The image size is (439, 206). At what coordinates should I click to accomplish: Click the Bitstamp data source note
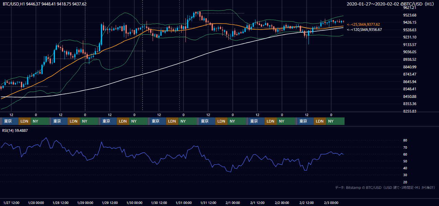pos(385,188)
